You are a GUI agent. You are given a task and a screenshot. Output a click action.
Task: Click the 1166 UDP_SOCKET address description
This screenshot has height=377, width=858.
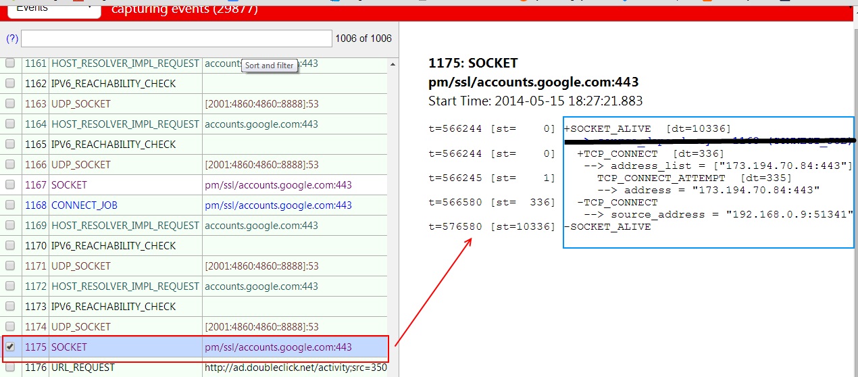261,165
